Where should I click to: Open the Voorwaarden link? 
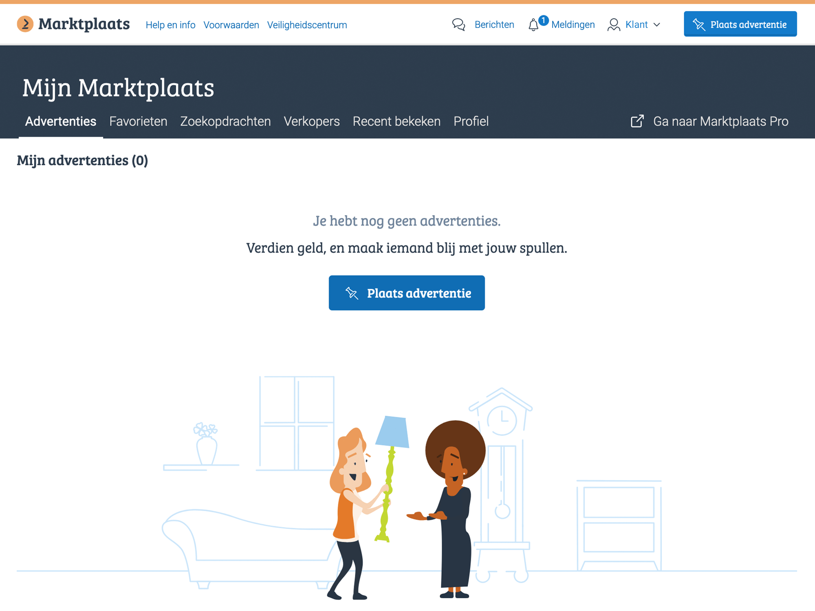click(x=231, y=25)
